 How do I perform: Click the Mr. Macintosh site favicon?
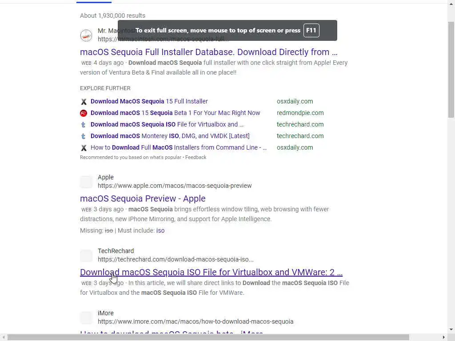[x=86, y=36]
